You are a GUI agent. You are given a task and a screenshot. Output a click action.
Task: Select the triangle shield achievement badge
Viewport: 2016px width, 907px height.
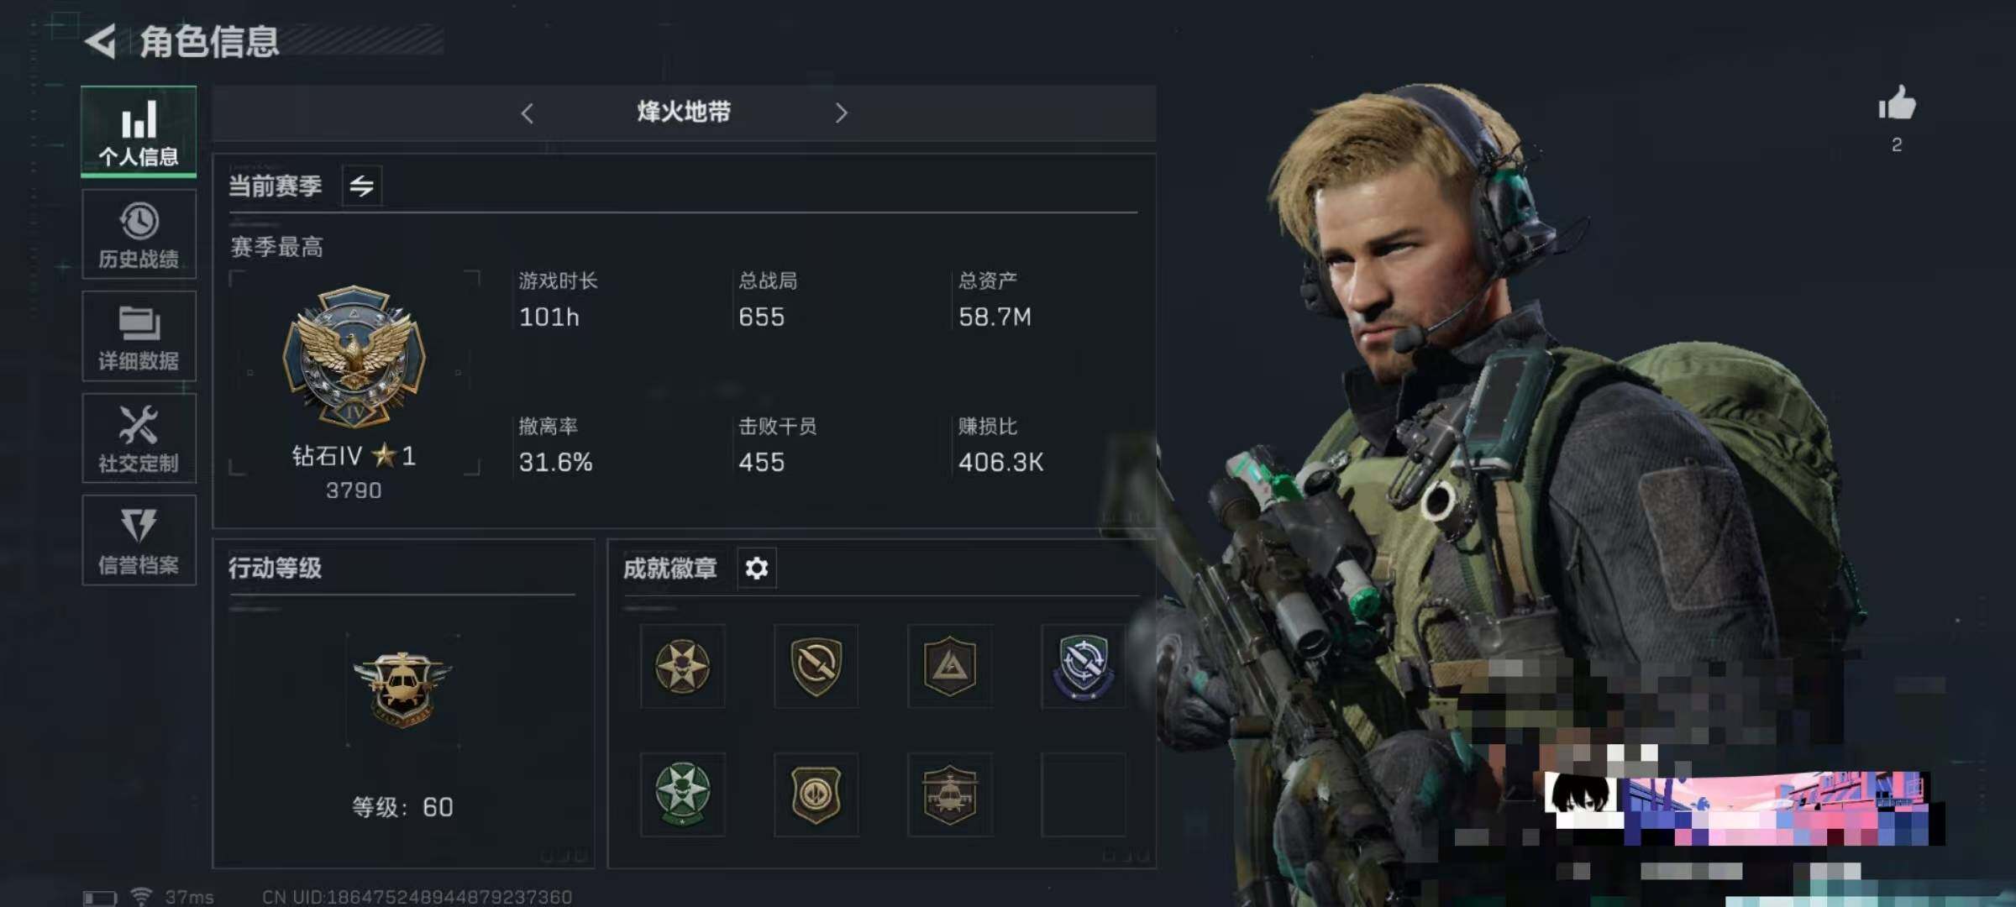[x=950, y=666]
